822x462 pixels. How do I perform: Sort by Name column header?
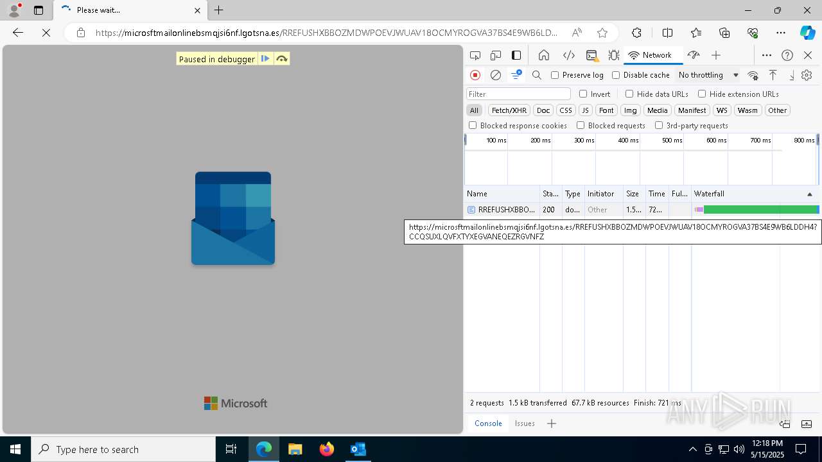(502, 194)
